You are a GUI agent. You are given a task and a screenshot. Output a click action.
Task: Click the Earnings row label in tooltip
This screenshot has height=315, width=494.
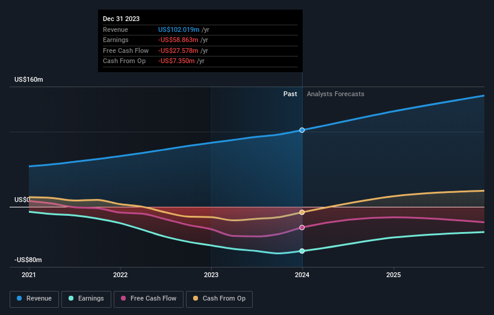pos(116,40)
